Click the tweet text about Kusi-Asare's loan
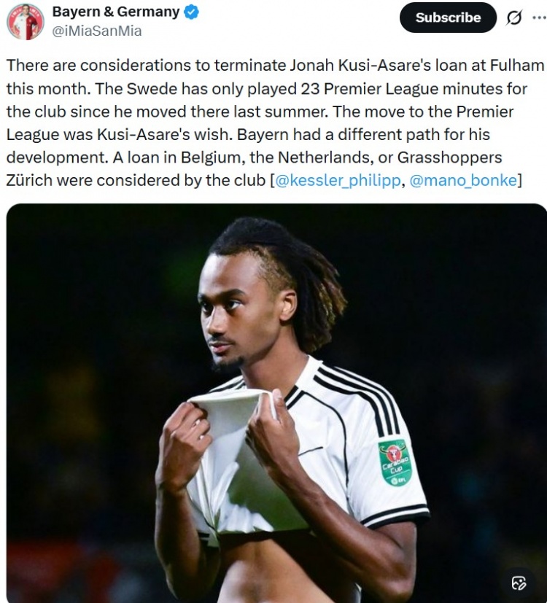 (x=276, y=122)
